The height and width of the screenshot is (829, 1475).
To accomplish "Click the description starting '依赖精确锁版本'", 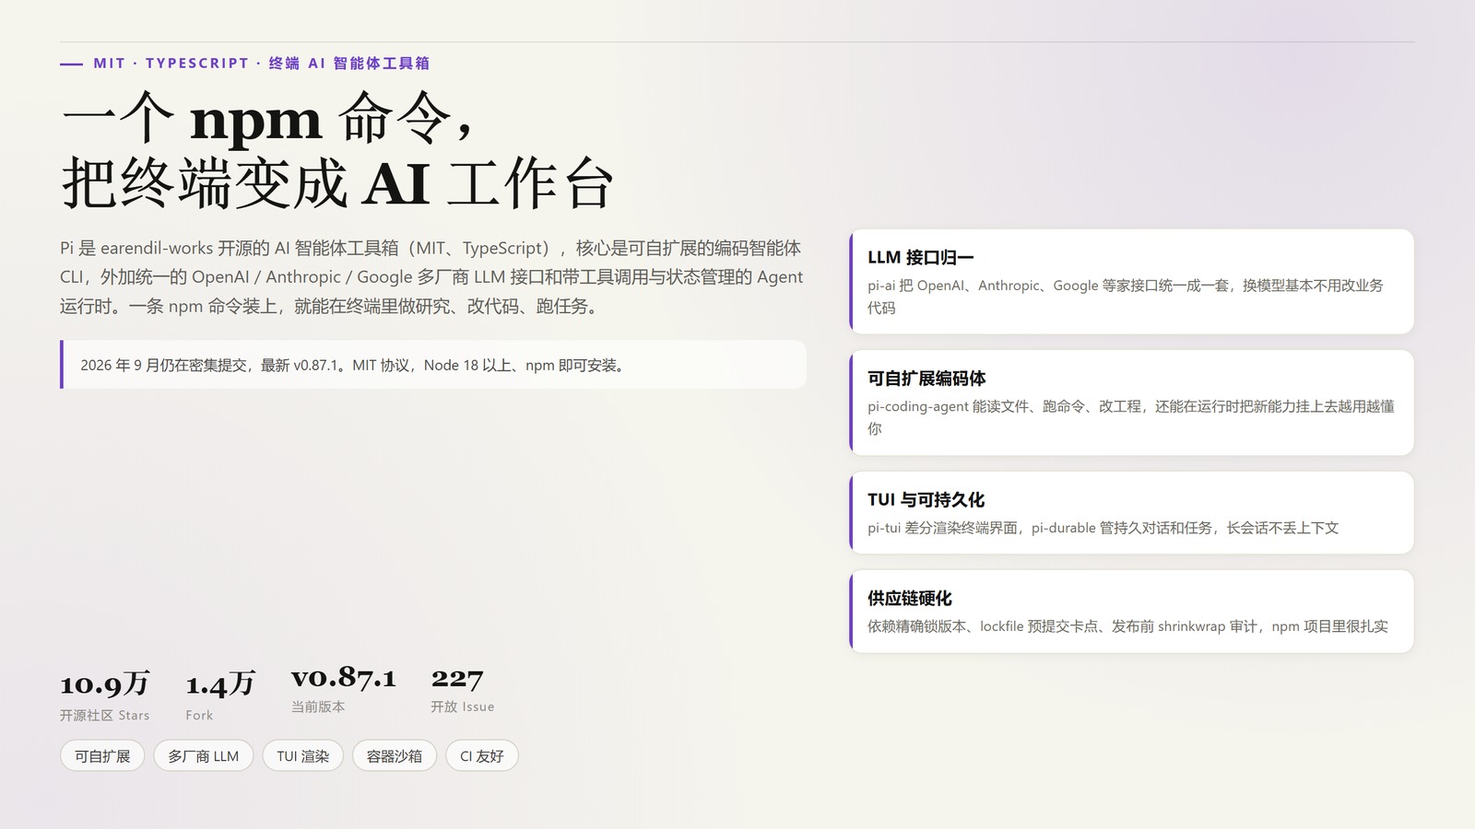I will click(x=1127, y=626).
